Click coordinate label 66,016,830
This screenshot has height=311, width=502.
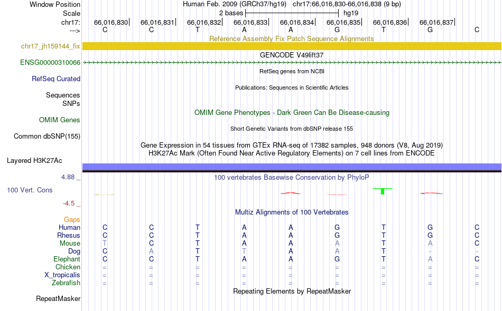click(111, 22)
